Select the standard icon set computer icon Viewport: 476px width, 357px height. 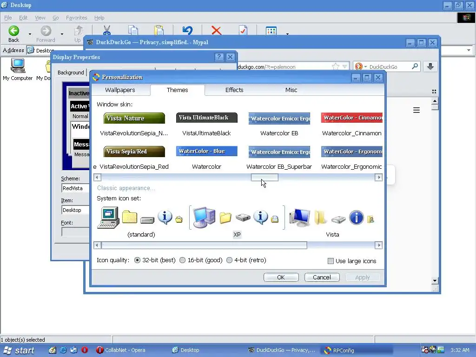(x=108, y=218)
